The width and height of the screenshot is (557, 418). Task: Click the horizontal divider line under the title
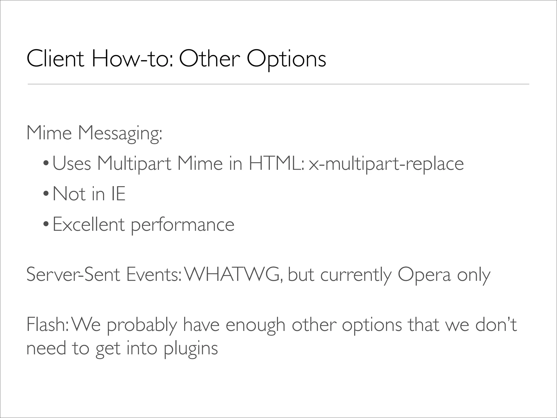278,84
